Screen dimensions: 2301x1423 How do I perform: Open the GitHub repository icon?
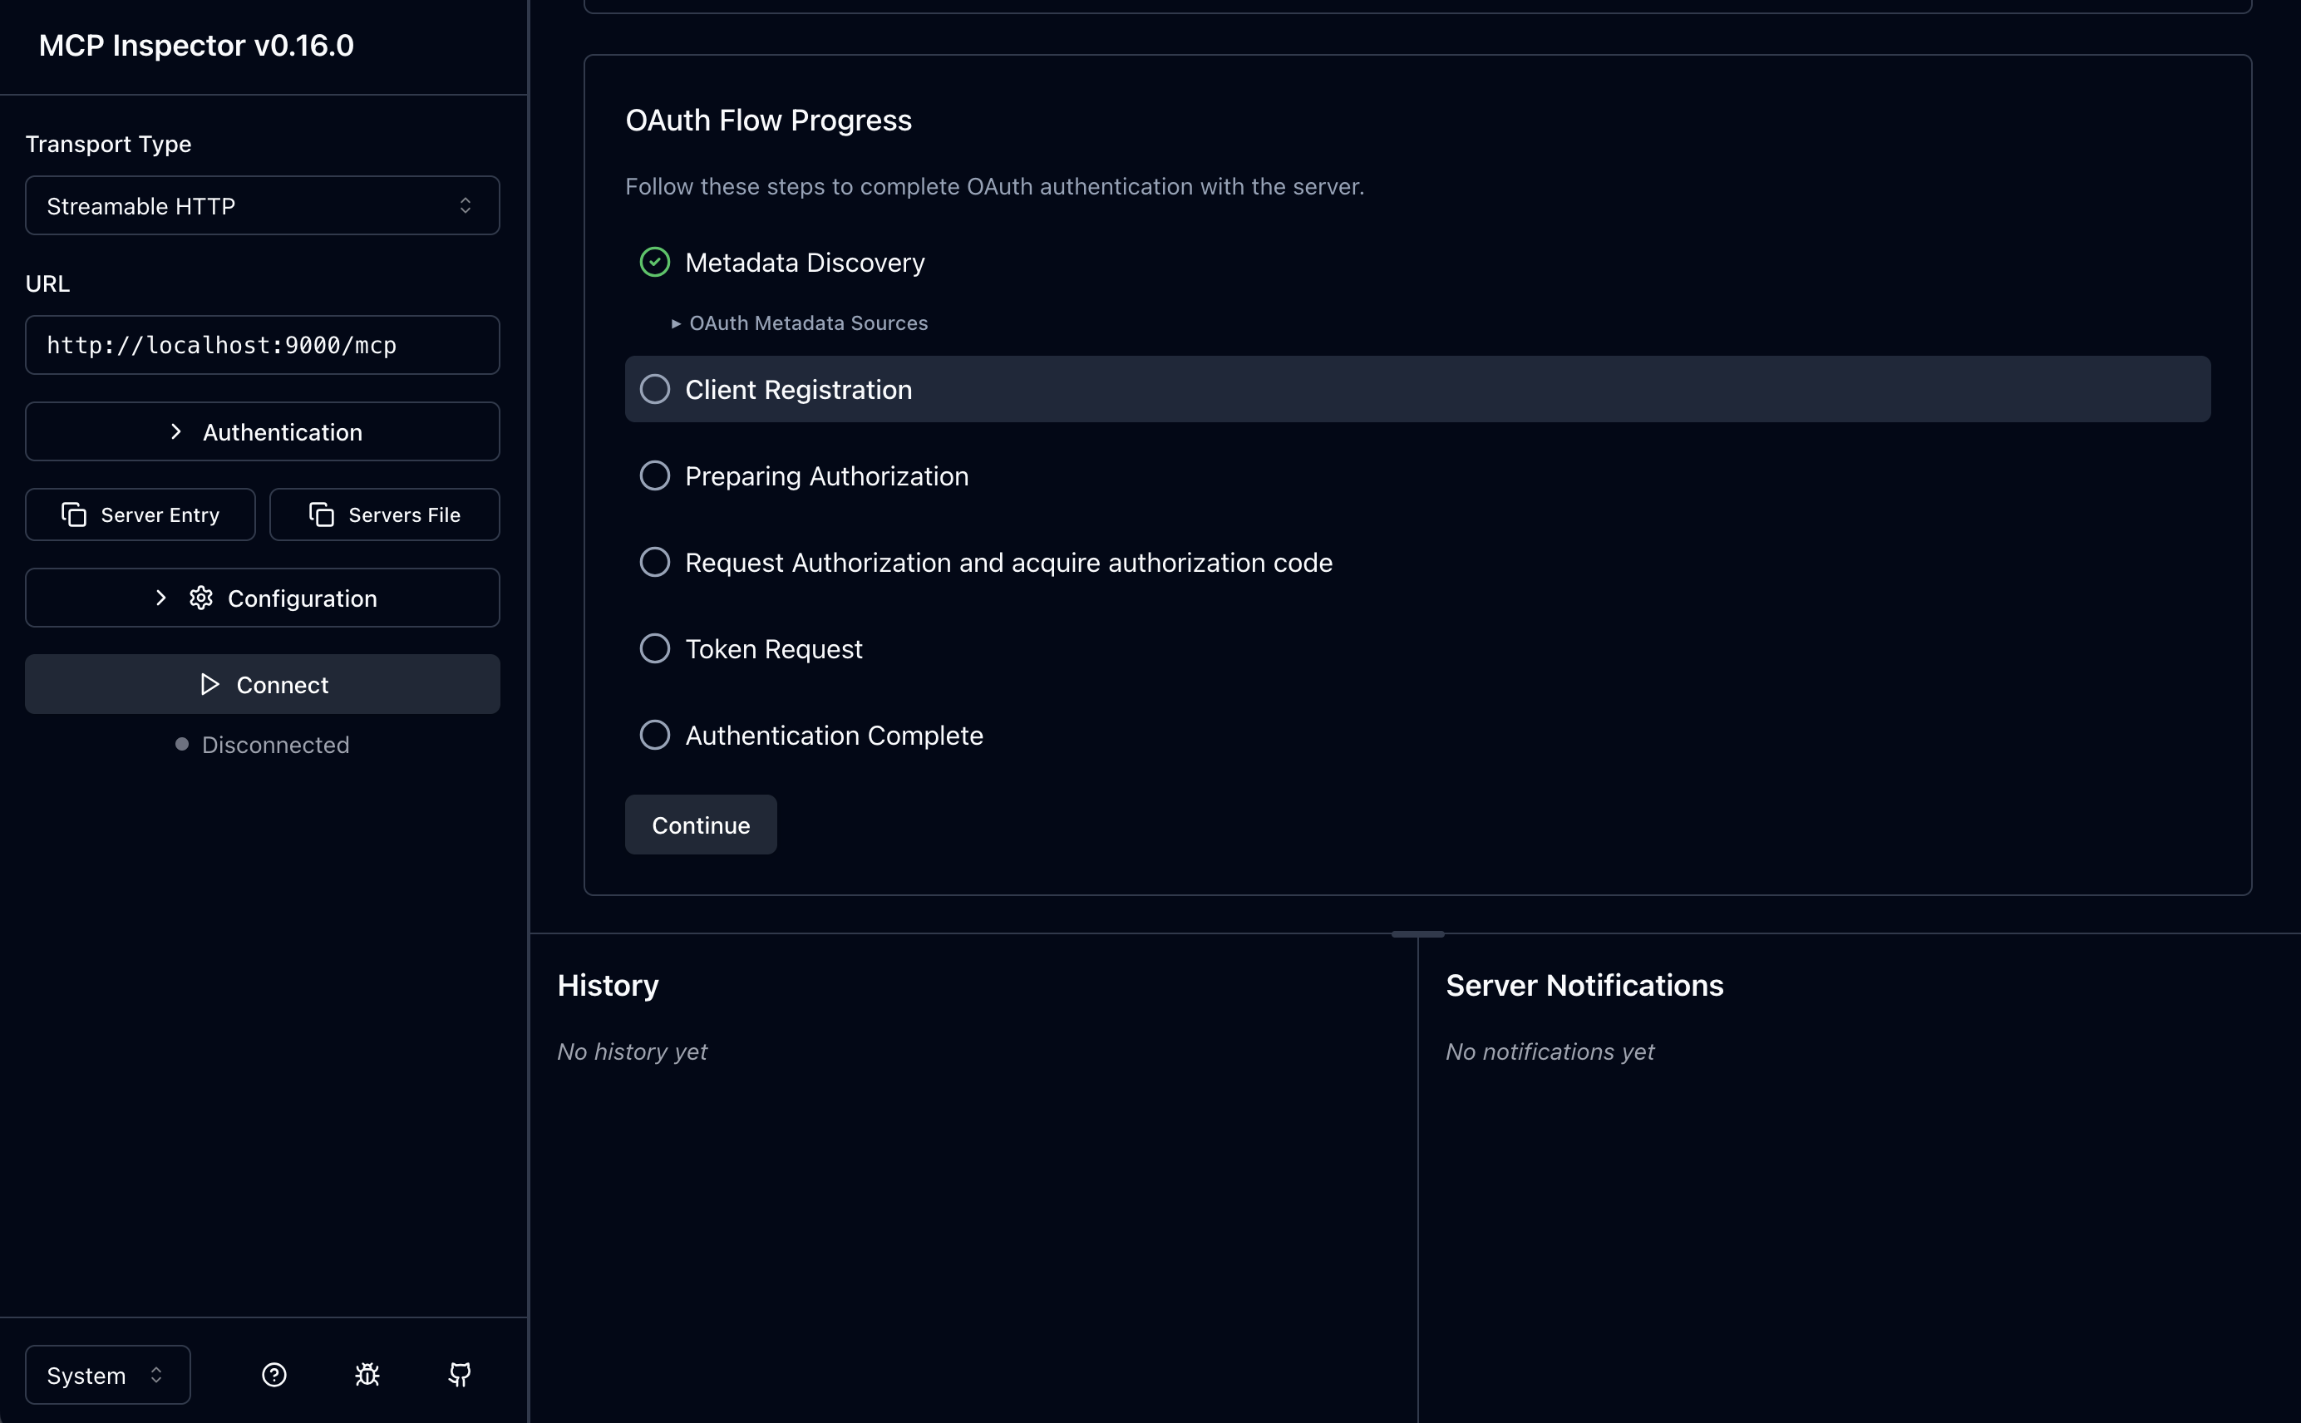(x=459, y=1375)
